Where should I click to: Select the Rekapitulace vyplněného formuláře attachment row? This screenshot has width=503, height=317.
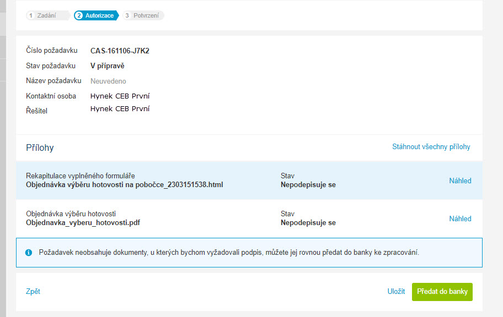(249, 181)
